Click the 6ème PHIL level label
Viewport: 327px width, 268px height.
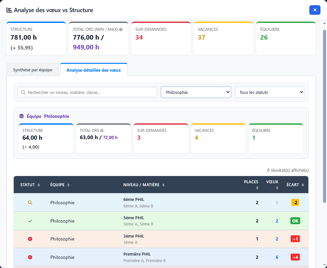click(x=134, y=200)
